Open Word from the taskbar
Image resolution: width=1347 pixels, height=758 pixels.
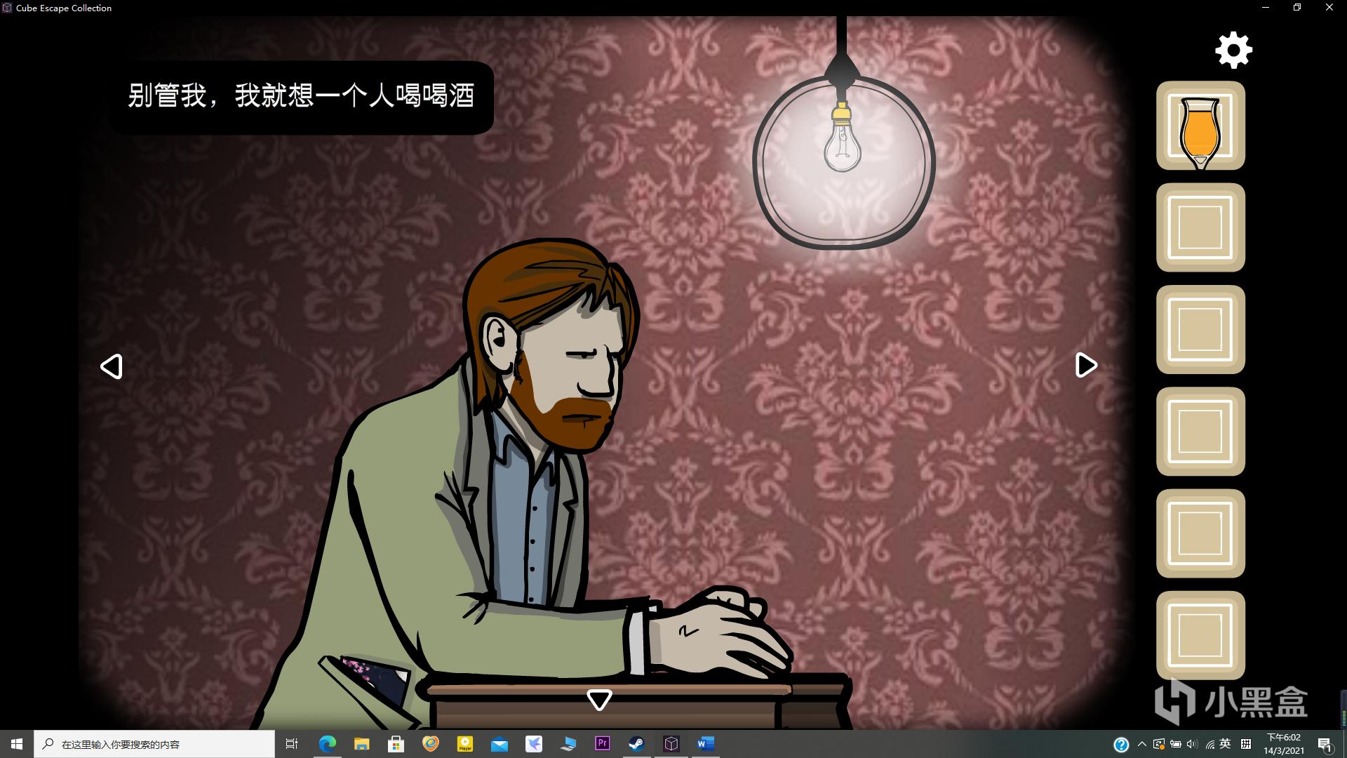tap(705, 744)
